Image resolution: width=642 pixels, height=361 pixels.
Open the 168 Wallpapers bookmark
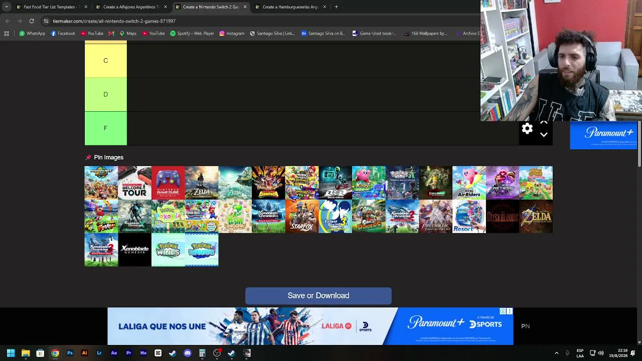pyautogui.click(x=425, y=34)
